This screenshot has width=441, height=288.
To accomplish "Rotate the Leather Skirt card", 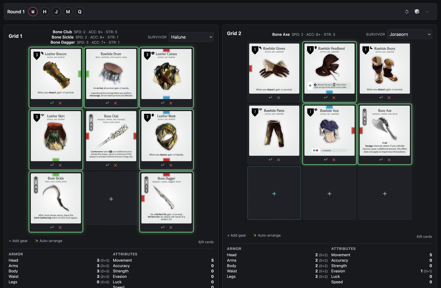I will click(x=52, y=165).
